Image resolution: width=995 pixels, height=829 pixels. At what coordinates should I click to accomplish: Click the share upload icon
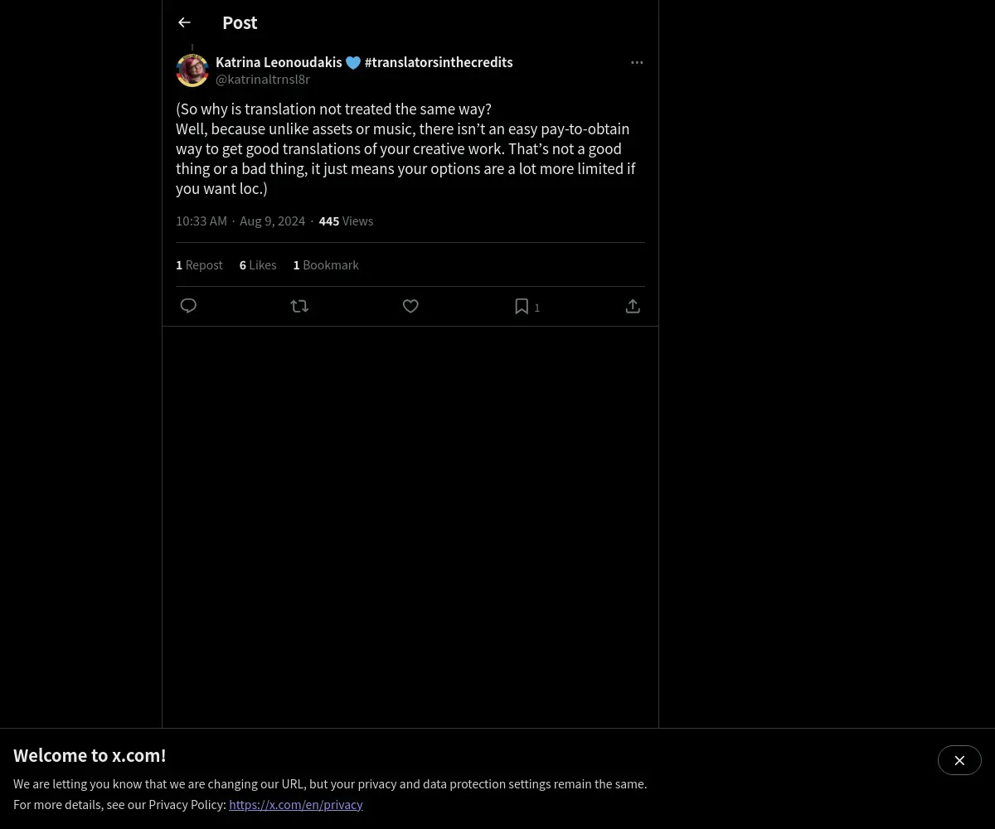pos(633,306)
